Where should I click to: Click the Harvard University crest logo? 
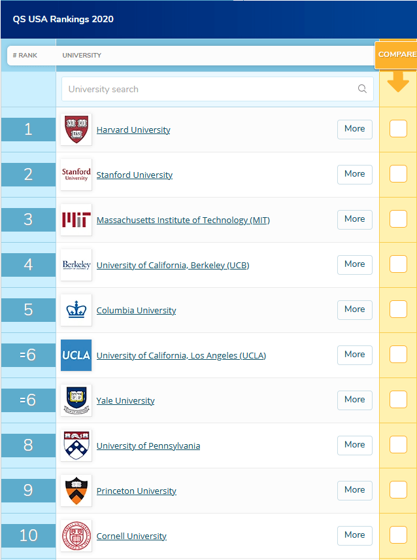(x=76, y=130)
